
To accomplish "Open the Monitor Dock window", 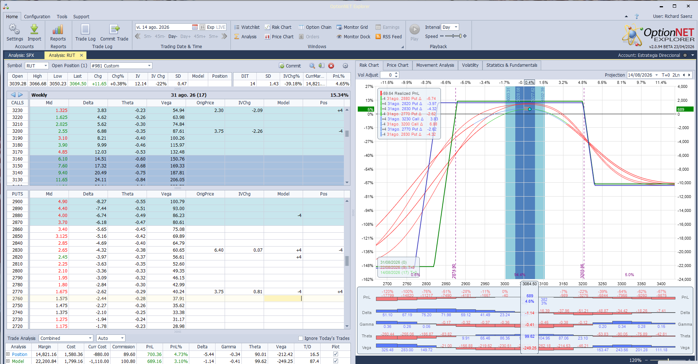I will [x=353, y=36].
